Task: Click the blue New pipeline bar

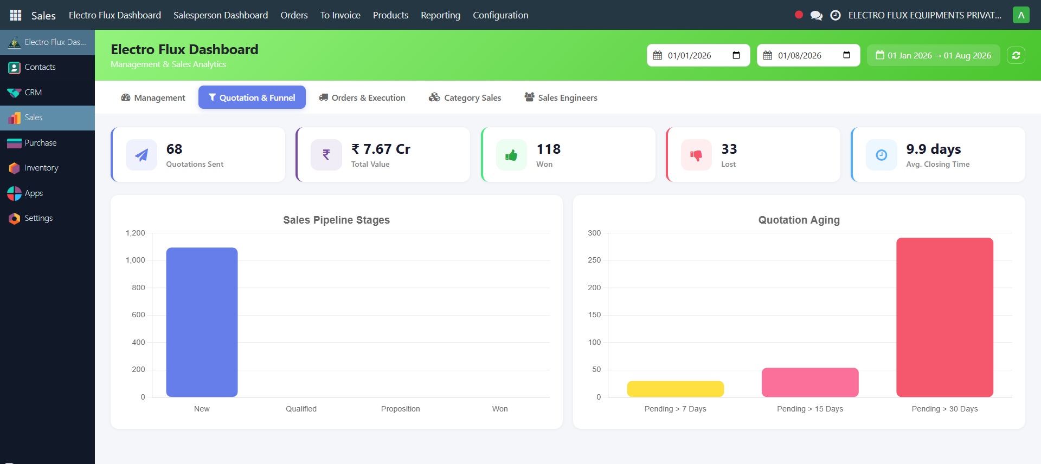Action: 202,322
